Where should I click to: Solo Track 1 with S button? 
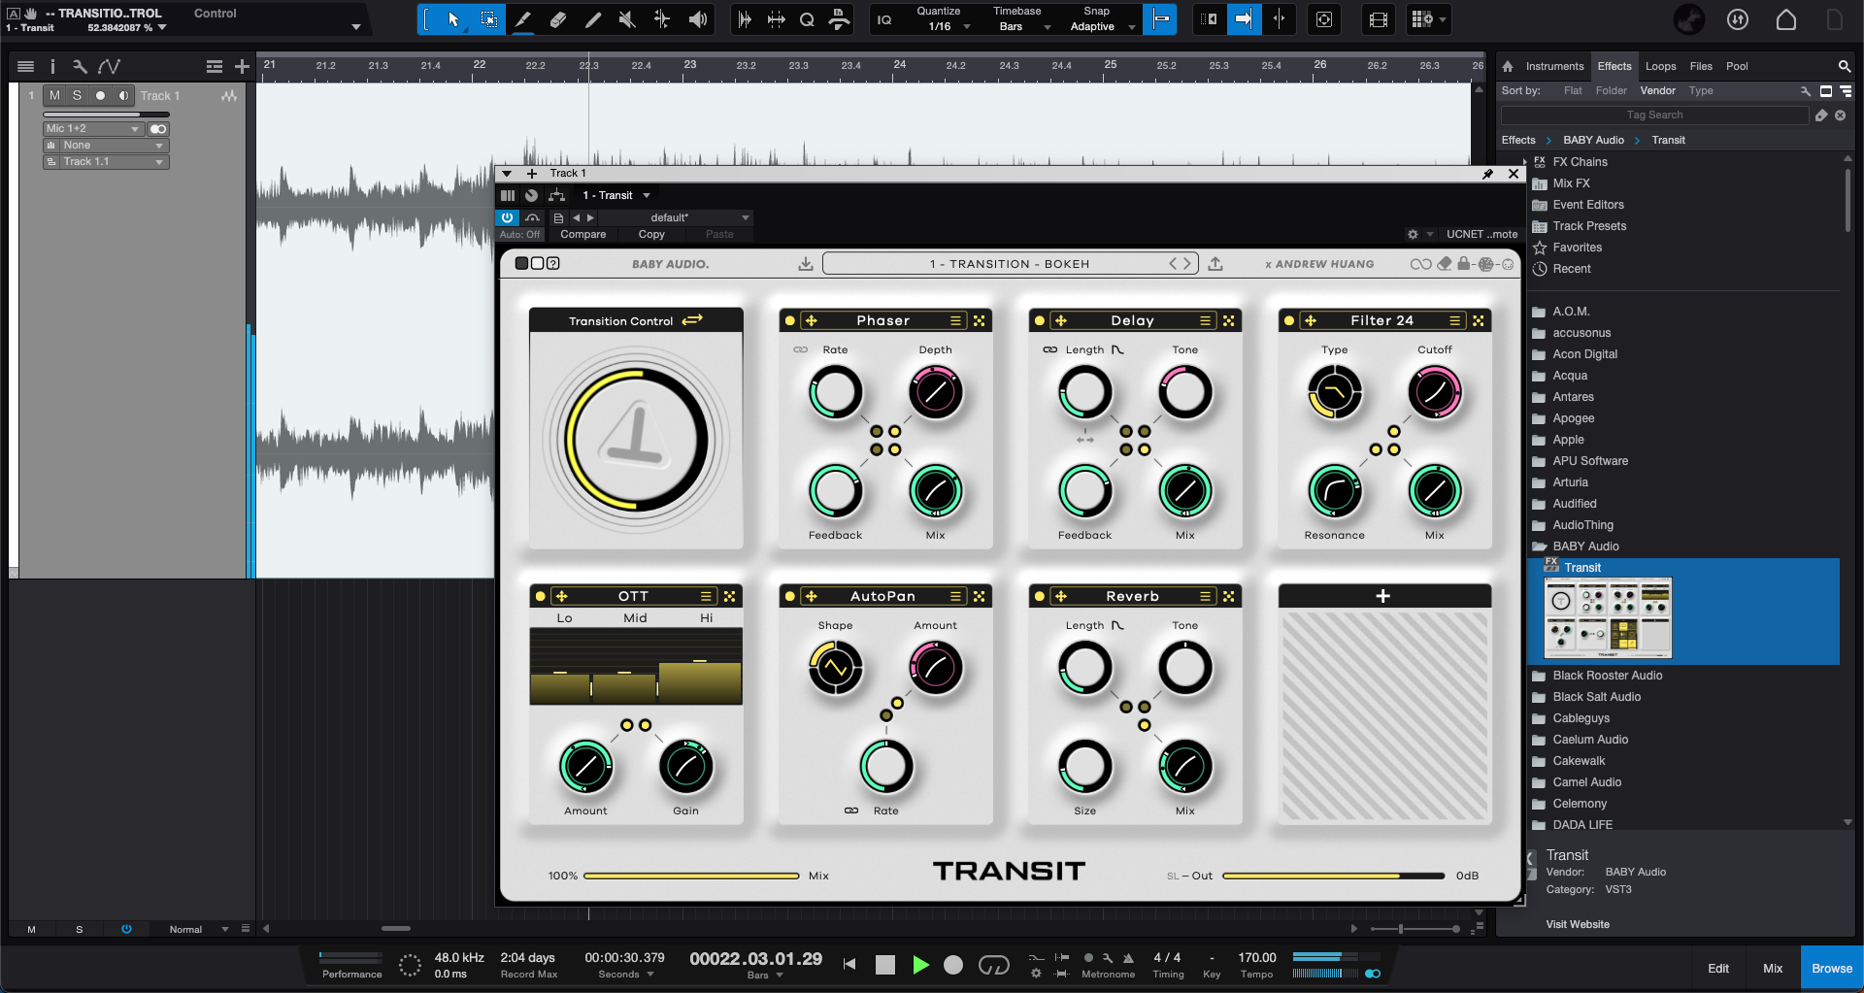click(x=78, y=95)
